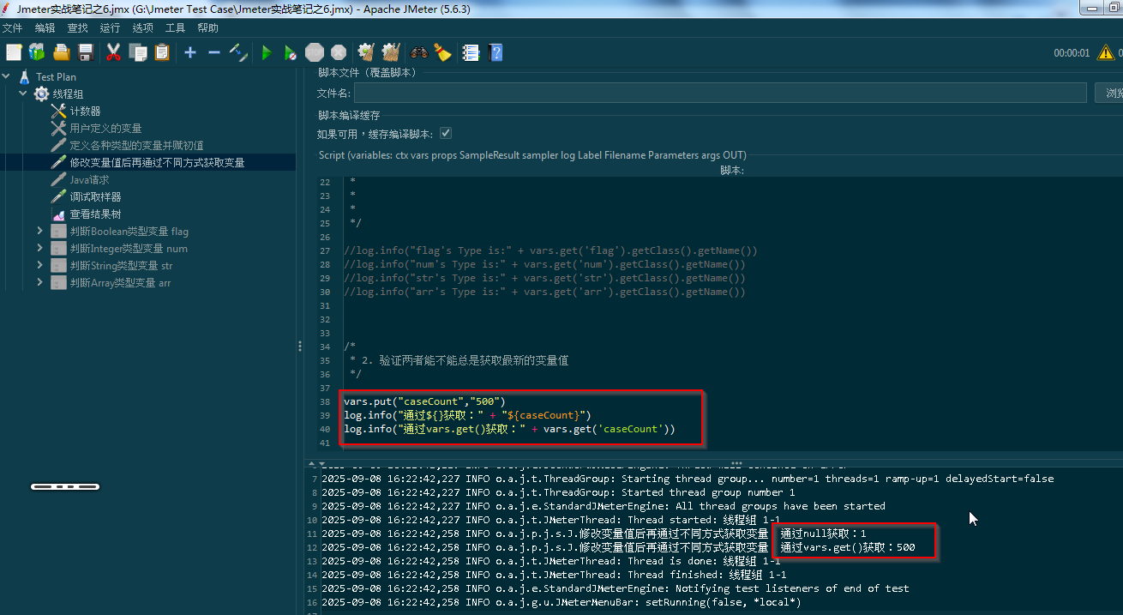The height and width of the screenshot is (615, 1123).
Task: Select the Java请求 tree item
Action: coord(89,179)
